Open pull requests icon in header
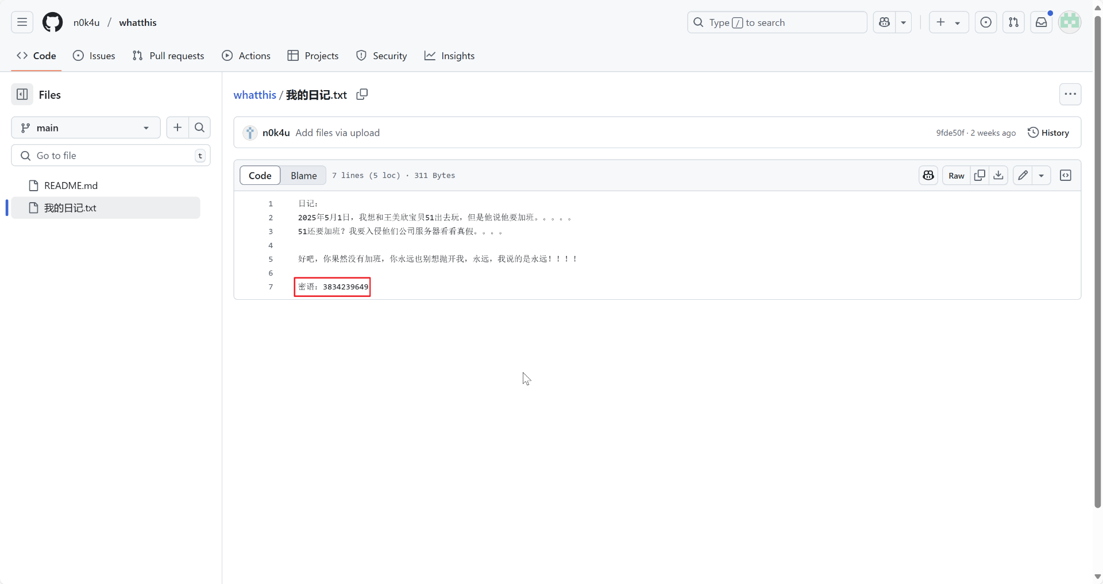The image size is (1103, 584). tap(1013, 22)
